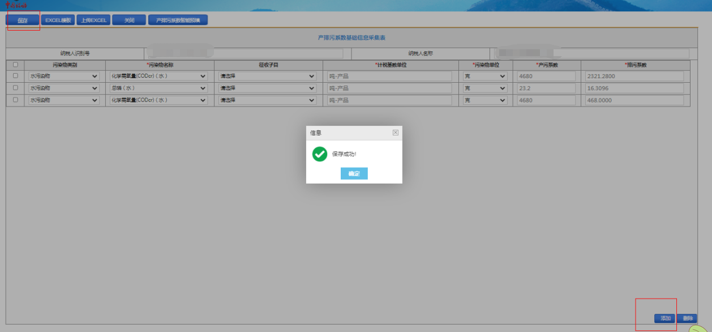The height and width of the screenshot is (332, 712).
Task: Toggle the select-all checkbox in table header
Action: (x=15, y=65)
